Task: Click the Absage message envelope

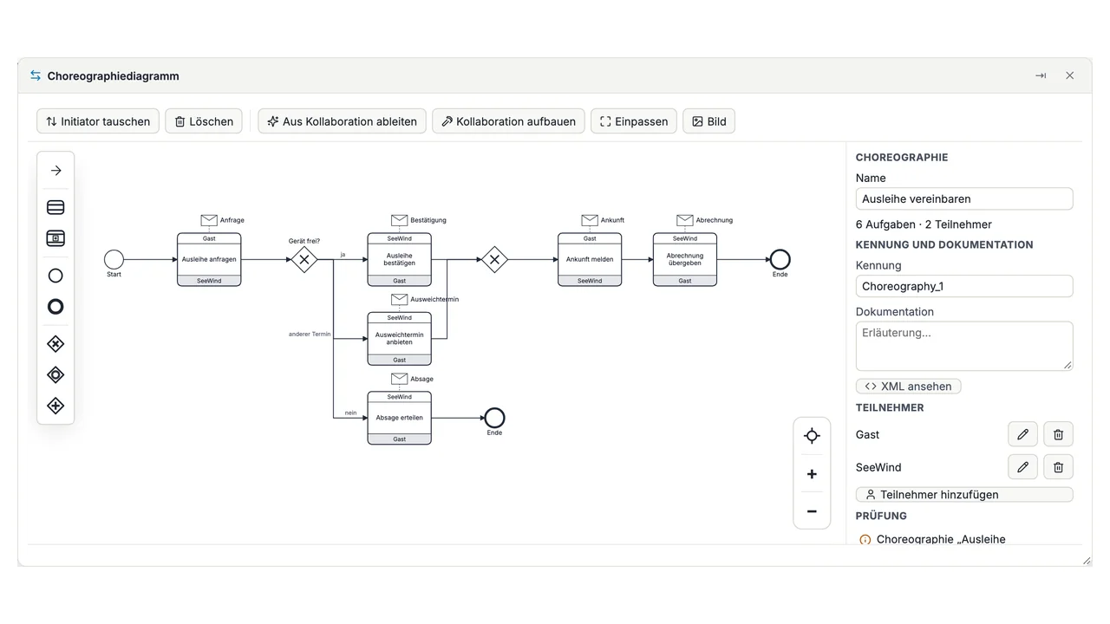Action: point(399,379)
